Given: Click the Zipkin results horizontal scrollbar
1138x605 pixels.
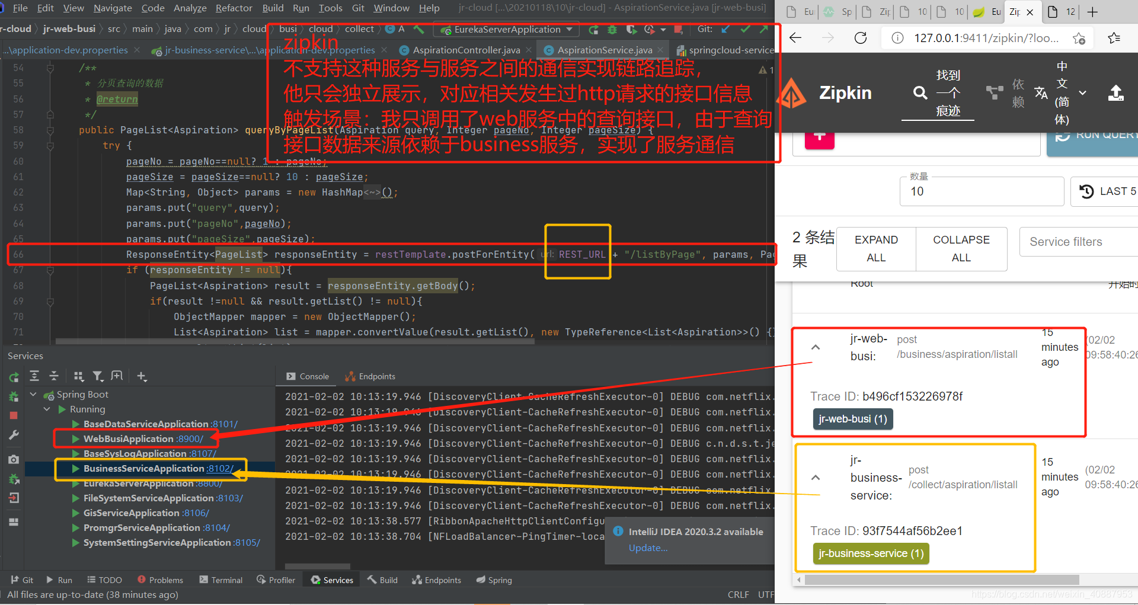Looking at the screenshot, I should coord(941,580).
